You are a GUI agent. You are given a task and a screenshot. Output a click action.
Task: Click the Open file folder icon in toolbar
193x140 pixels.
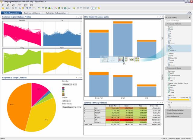[3, 8]
